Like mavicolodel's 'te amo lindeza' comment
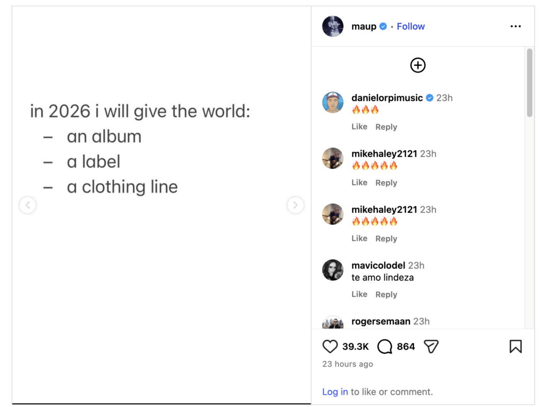This screenshot has width=542, height=407. coord(359,294)
